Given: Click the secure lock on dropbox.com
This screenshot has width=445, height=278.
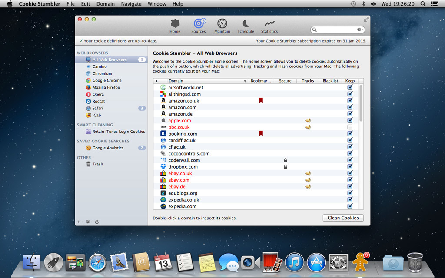Looking at the screenshot, I should pos(285,167).
